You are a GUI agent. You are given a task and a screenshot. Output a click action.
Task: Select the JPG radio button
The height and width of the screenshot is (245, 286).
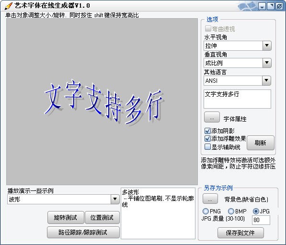[256, 211]
